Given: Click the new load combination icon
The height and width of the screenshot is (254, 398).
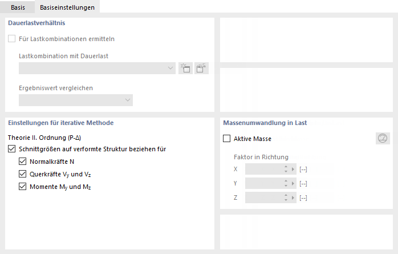Looking at the screenshot, I should (x=186, y=68).
